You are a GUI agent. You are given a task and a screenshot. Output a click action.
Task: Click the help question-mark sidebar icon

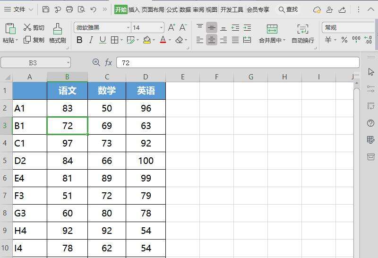point(370,123)
